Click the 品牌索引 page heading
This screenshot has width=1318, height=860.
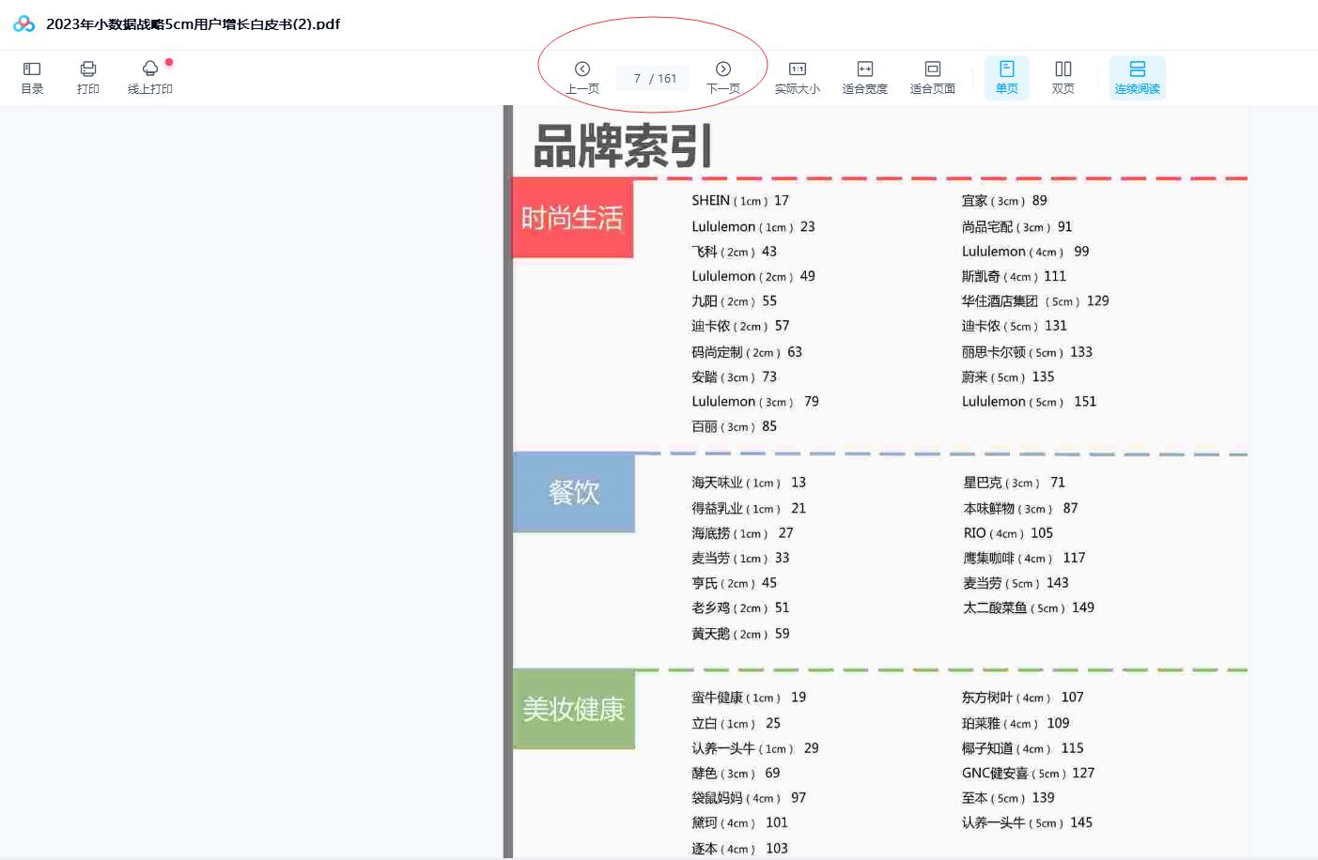[622, 146]
